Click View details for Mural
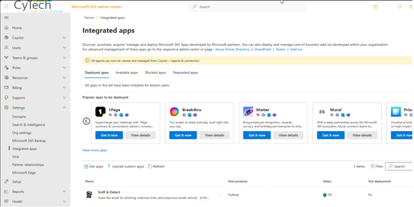414x207 pixels. click(x=362, y=135)
